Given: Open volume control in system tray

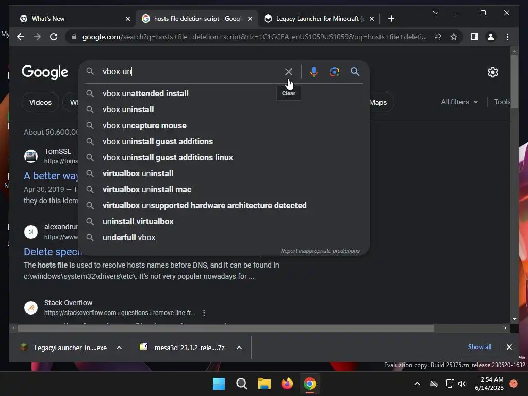Looking at the screenshot, I should [x=462, y=384].
